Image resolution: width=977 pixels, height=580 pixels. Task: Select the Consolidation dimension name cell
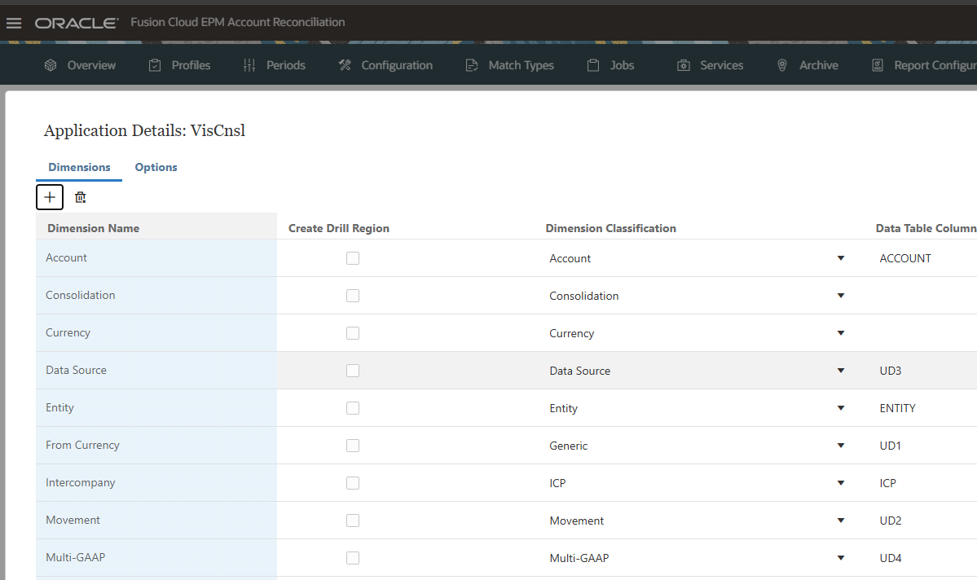coord(156,296)
